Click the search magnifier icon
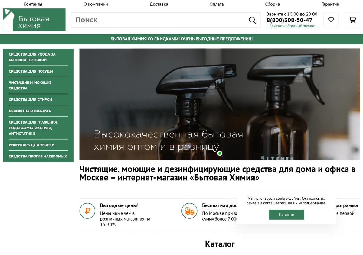Screen dimensions: 363x255 coord(252,20)
